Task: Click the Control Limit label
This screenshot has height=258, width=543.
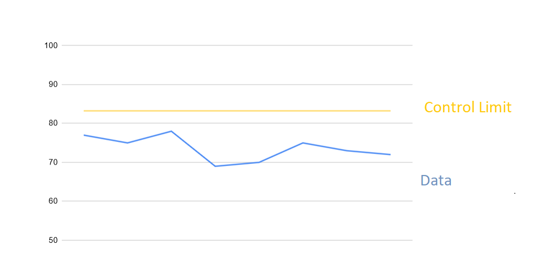Action: tap(468, 108)
